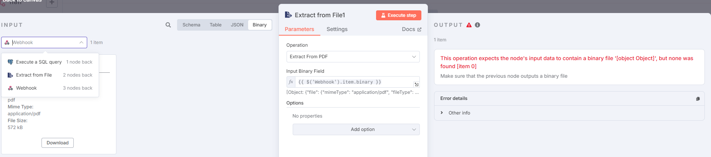Open the Add option dropdown
Screen dimensions: 711x157
pyautogui.click(x=356, y=129)
